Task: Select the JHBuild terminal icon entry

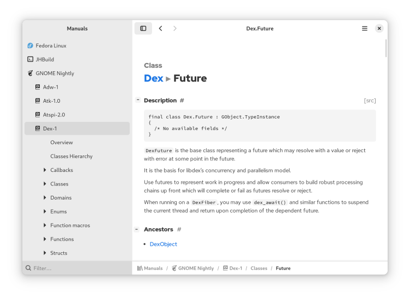Action: pos(31,59)
